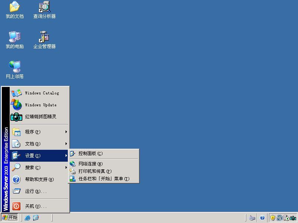Image resolution: width=298 pixels, height=223 pixels.
Task: Open 打印机和传真(P) in Settings submenu
Action: click(x=104, y=171)
